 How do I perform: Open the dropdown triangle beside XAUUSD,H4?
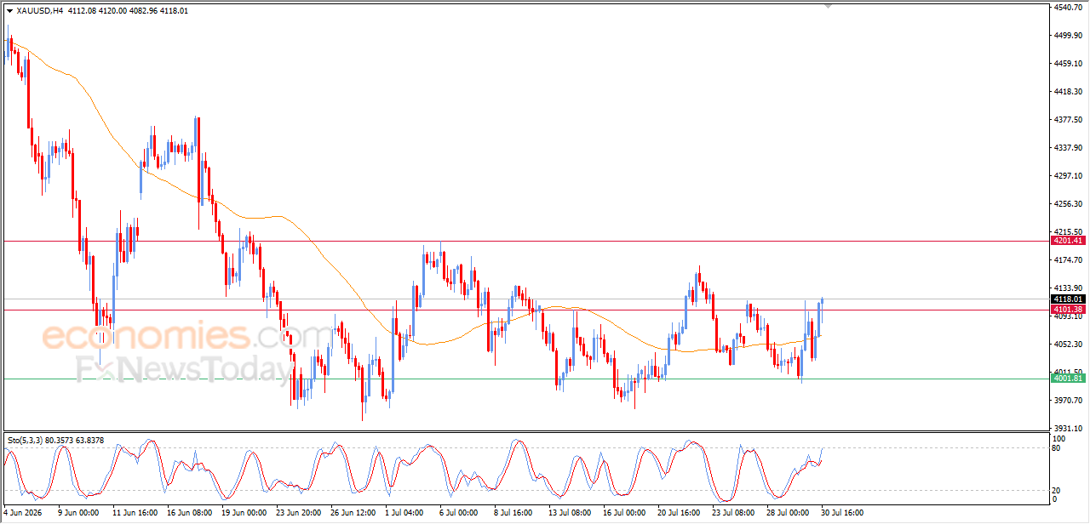click(x=9, y=11)
